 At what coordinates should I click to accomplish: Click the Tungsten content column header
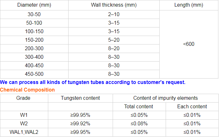click(80, 98)
